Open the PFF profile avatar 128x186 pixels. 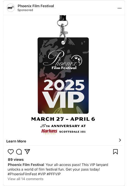coord(11,8)
